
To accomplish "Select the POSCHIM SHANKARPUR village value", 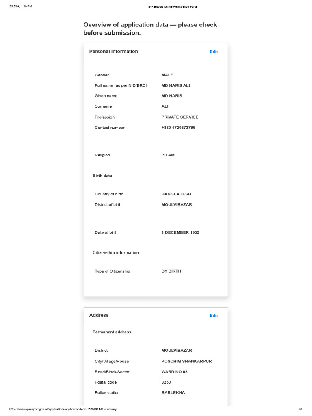I will pos(186,361).
